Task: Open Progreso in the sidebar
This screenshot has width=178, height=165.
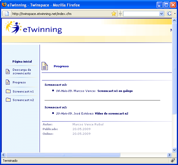Action: [19, 82]
